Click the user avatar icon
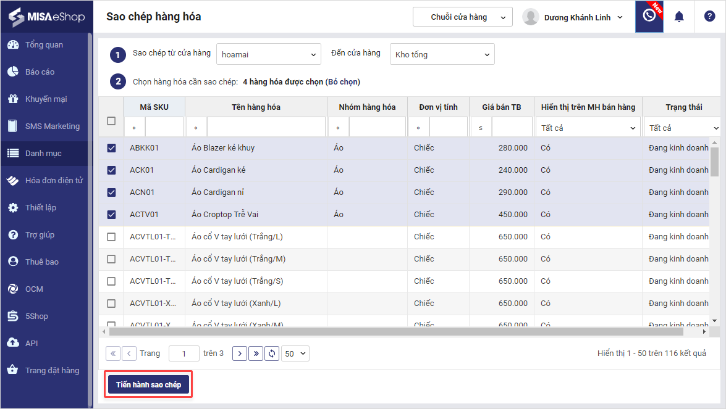726x409 pixels. pos(530,17)
